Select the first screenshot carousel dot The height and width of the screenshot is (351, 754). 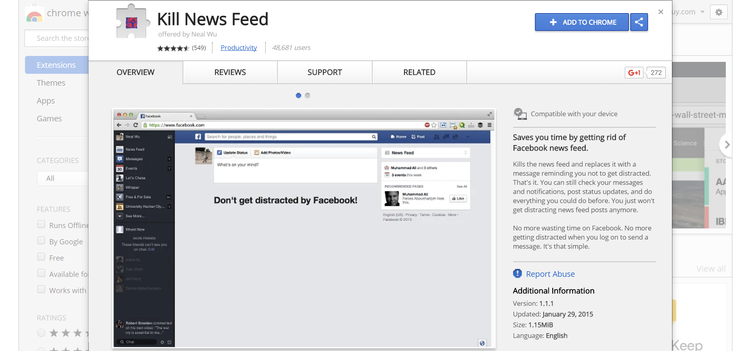coord(298,96)
